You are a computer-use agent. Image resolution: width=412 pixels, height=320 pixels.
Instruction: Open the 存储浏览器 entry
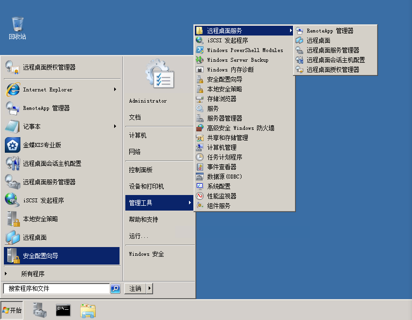[244, 99]
